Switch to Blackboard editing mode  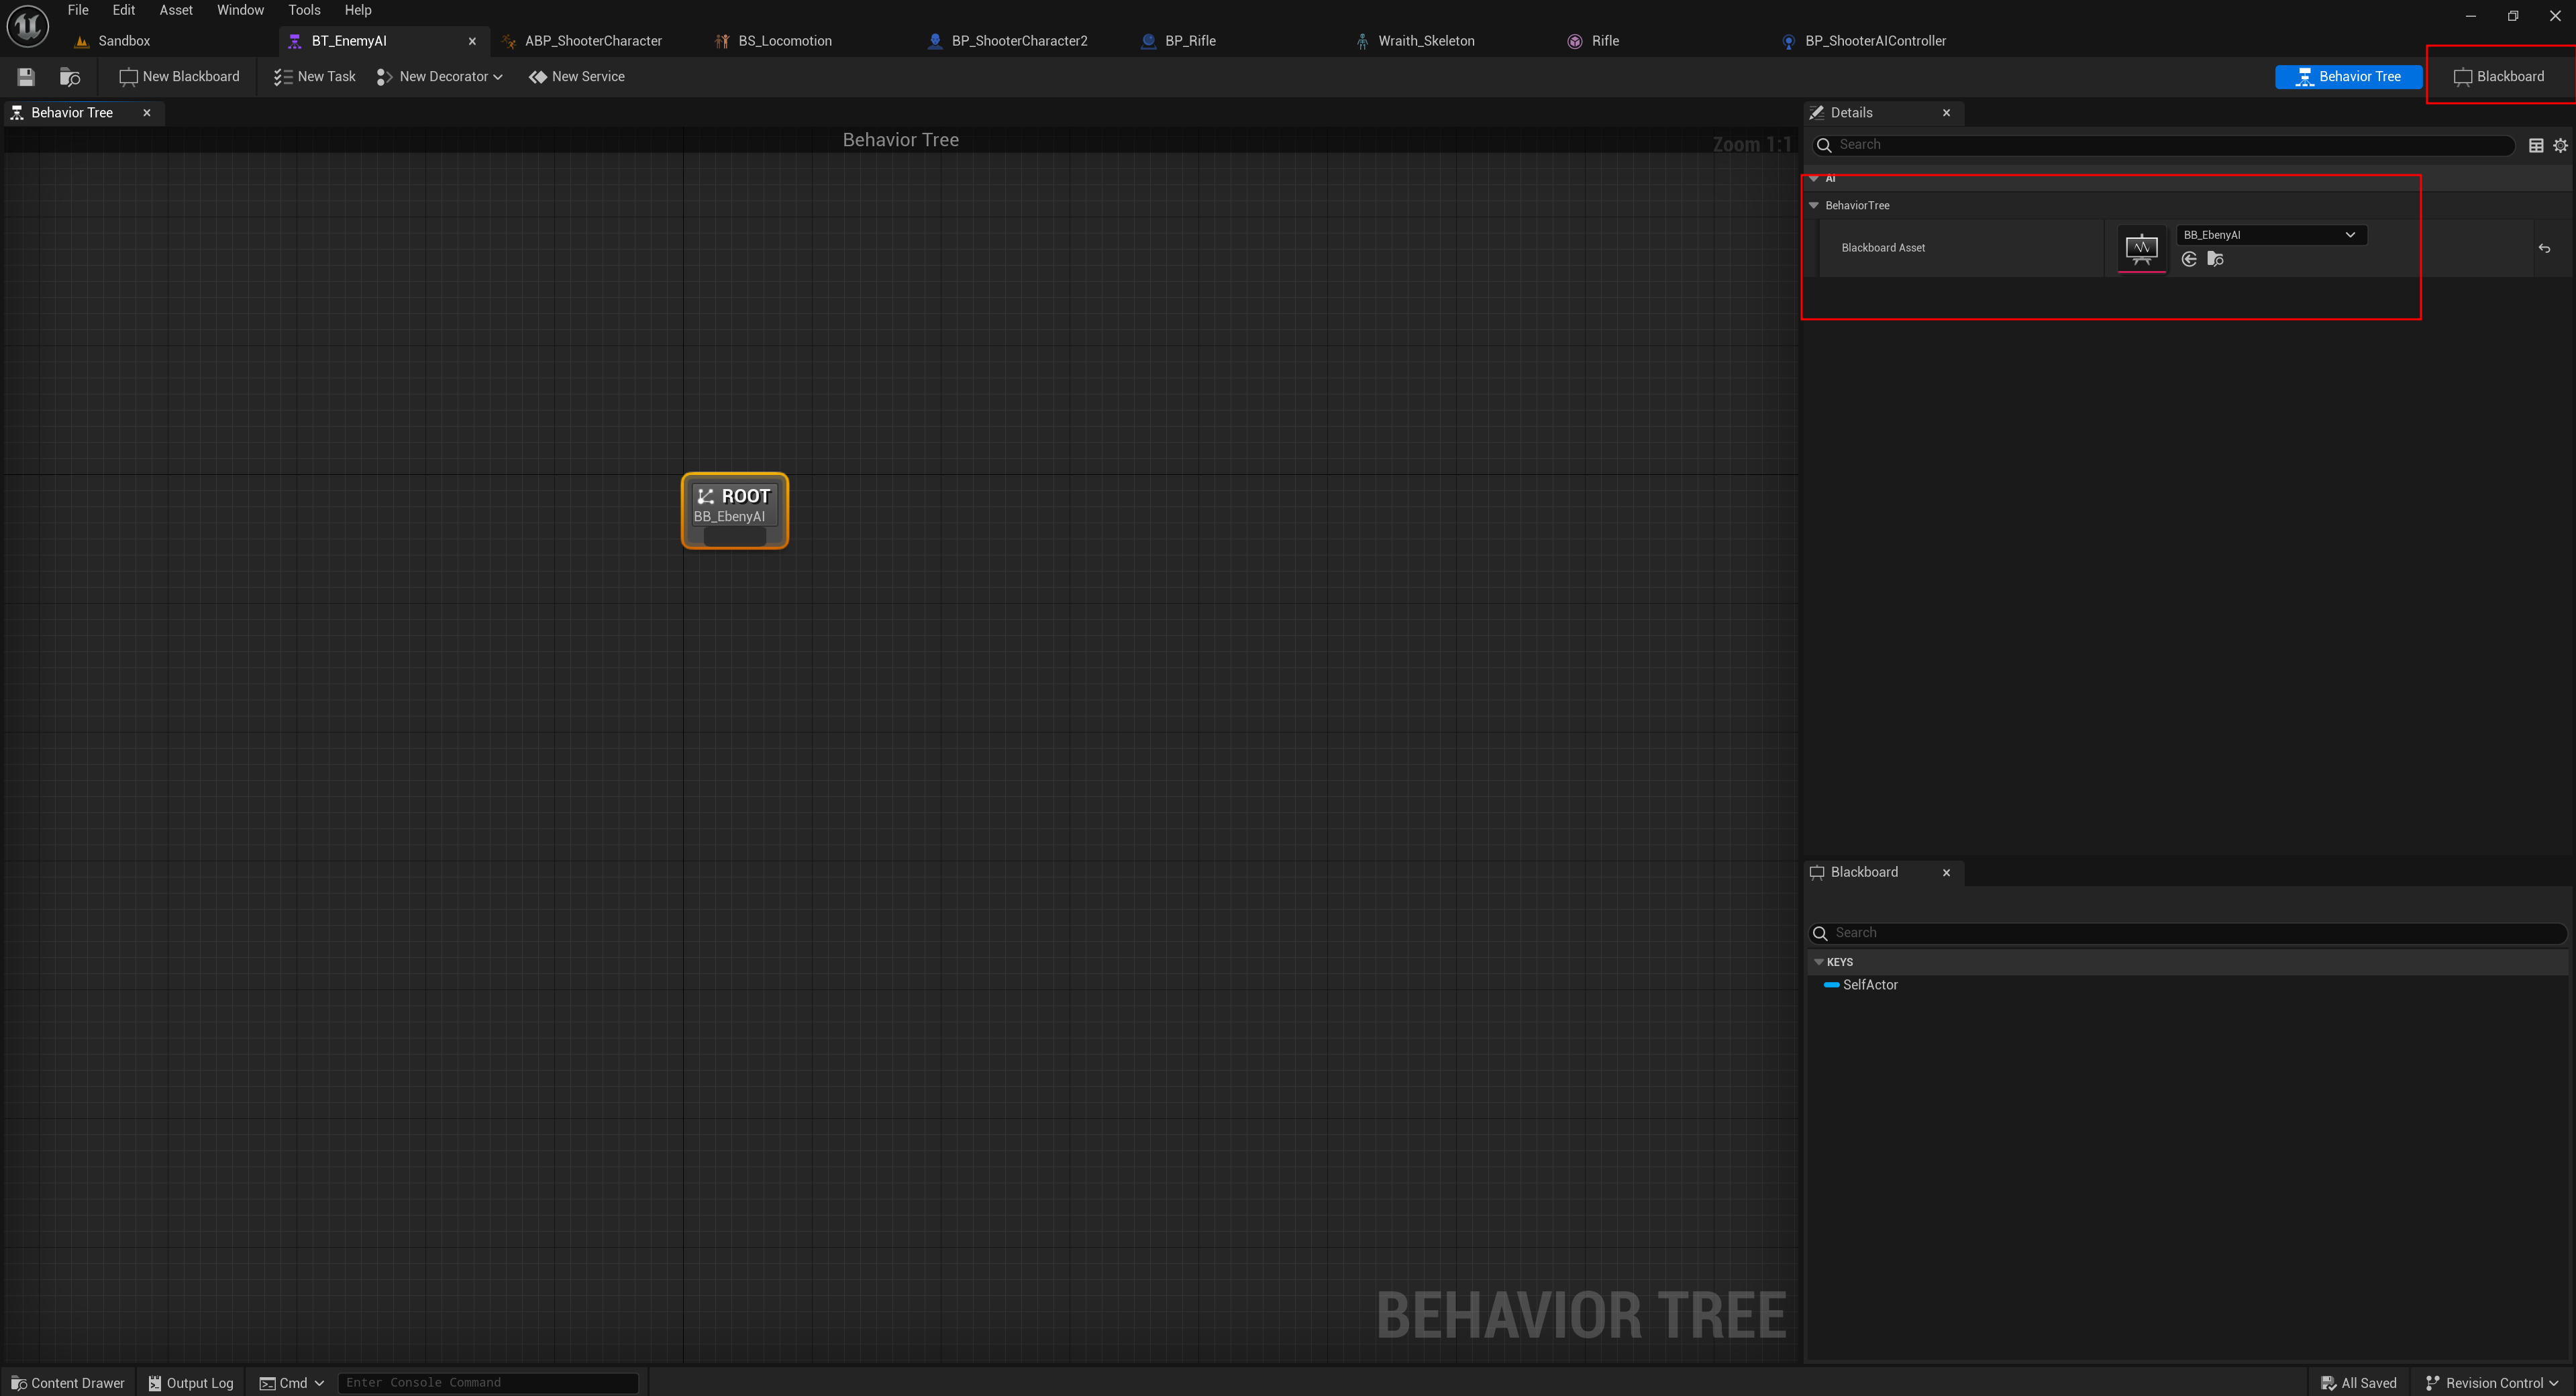point(2499,77)
